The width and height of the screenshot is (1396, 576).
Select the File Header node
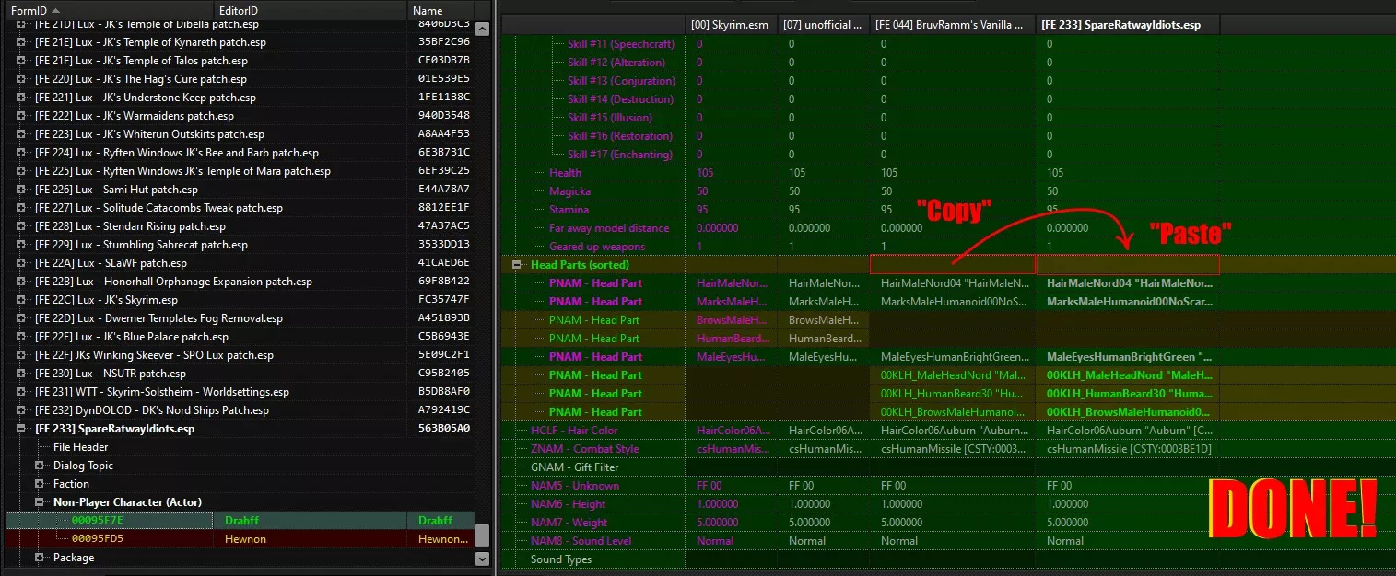click(x=81, y=447)
